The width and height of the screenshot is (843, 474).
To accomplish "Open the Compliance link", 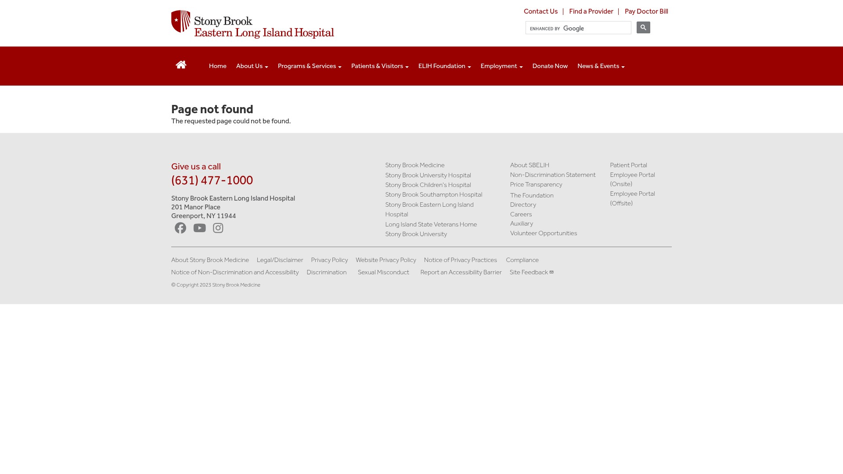I will point(522,260).
